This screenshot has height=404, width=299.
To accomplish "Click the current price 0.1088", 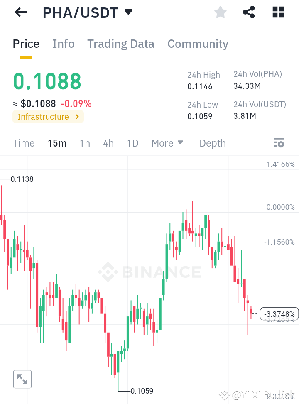I will pos(47,82).
